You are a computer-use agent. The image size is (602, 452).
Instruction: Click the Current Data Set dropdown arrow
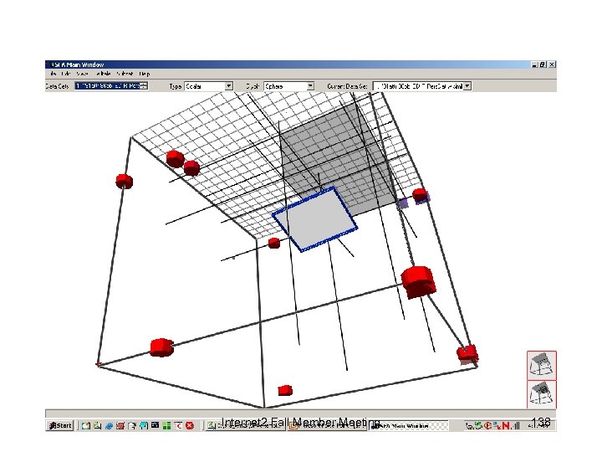pos(467,86)
